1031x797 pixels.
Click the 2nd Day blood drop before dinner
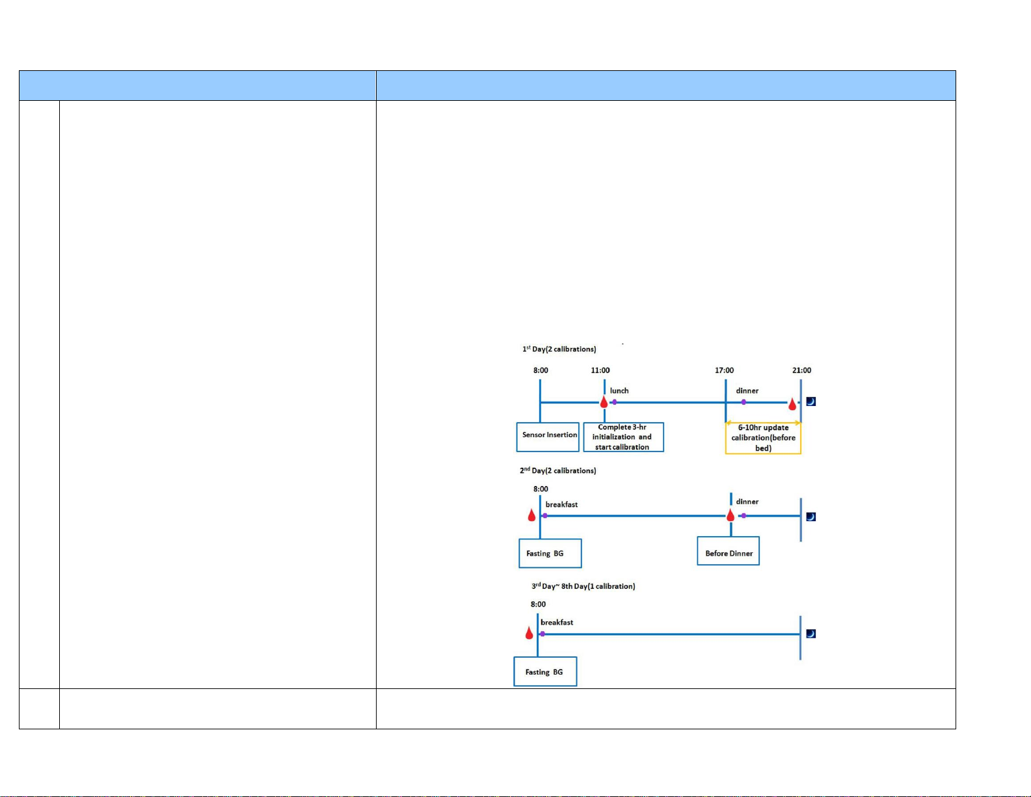tap(730, 515)
